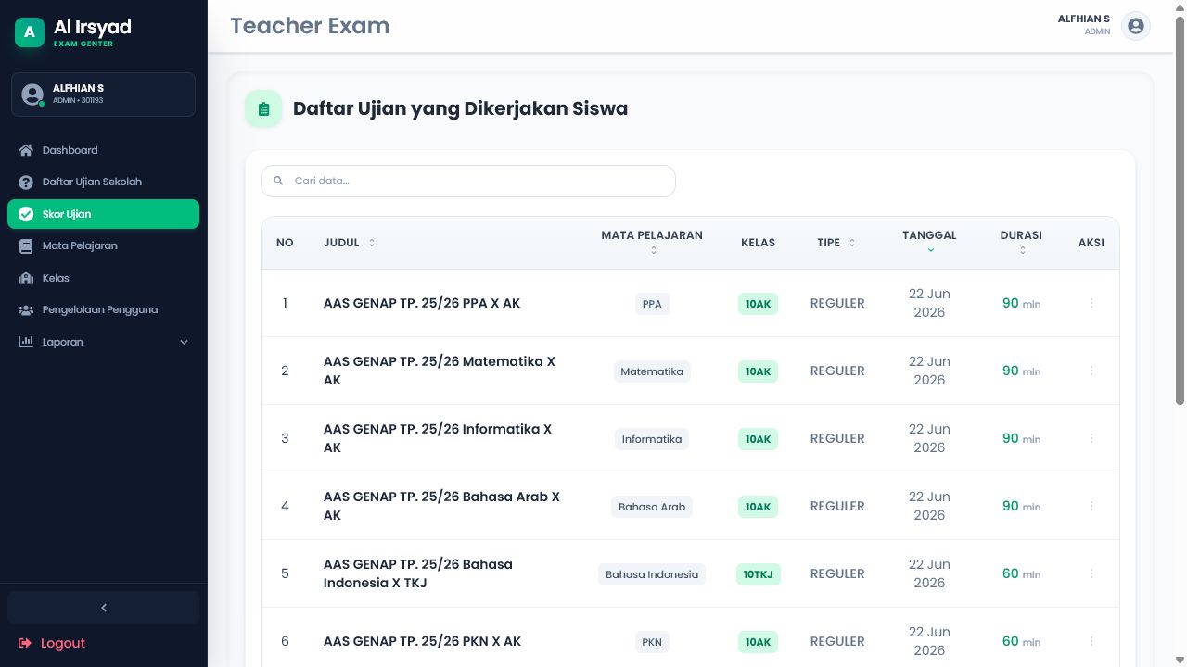Go to Dashboard menu item
Image resolution: width=1187 pixels, height=667 pixels.
coord(103,150)
